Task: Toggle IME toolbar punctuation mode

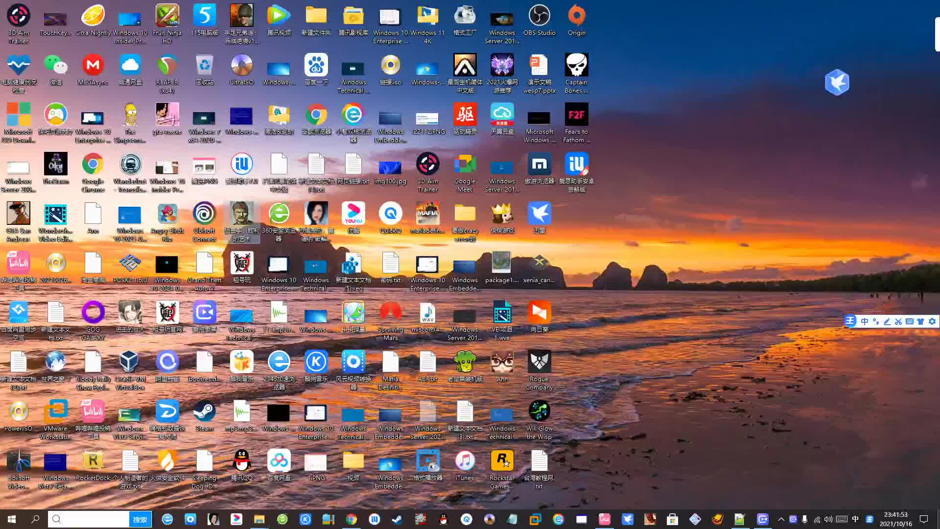Action: pyautogui.click(x=875, y=321)
